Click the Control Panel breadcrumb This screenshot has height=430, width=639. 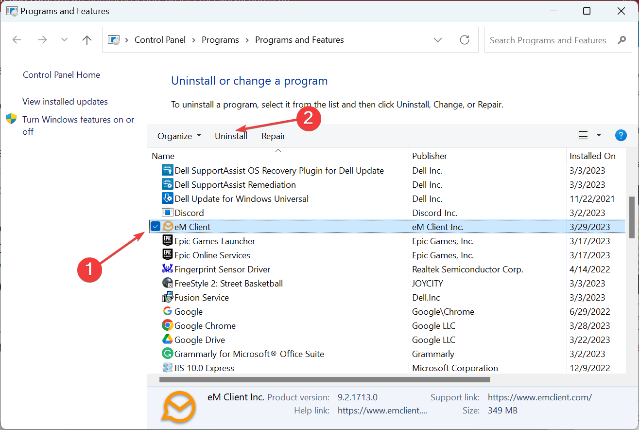tap(160, 40)
